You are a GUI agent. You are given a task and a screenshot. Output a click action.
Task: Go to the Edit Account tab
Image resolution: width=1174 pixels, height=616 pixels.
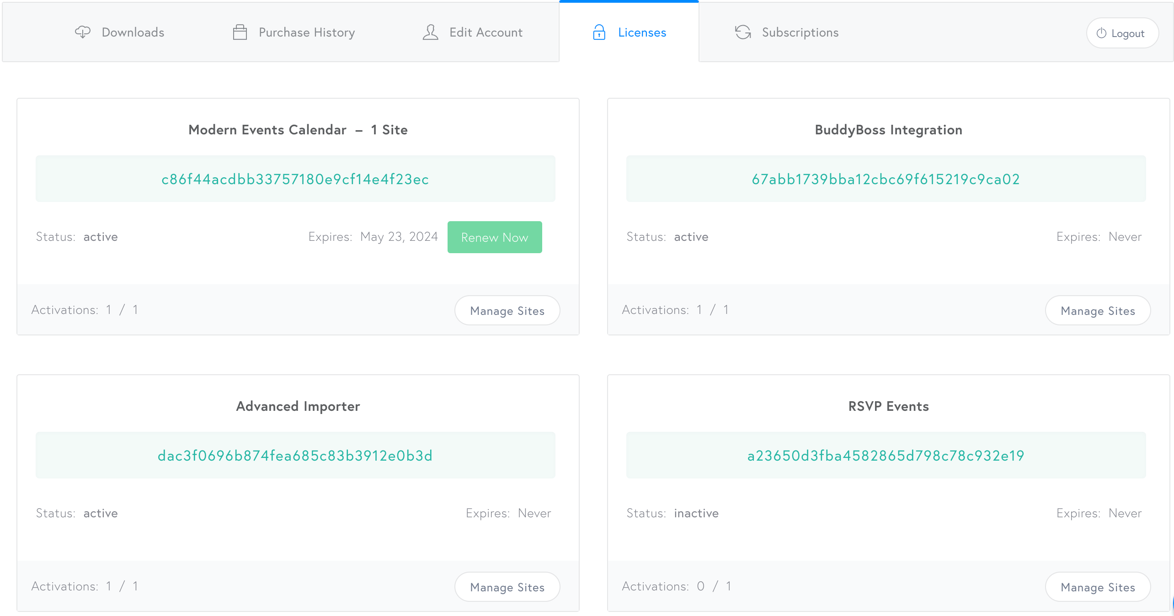(486, 32)
